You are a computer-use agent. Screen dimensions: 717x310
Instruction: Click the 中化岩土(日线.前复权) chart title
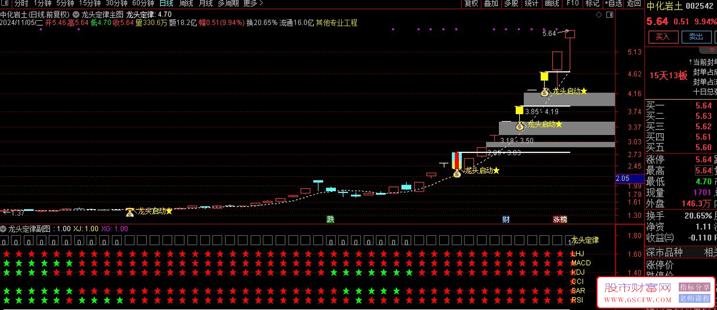pos(35,14)
